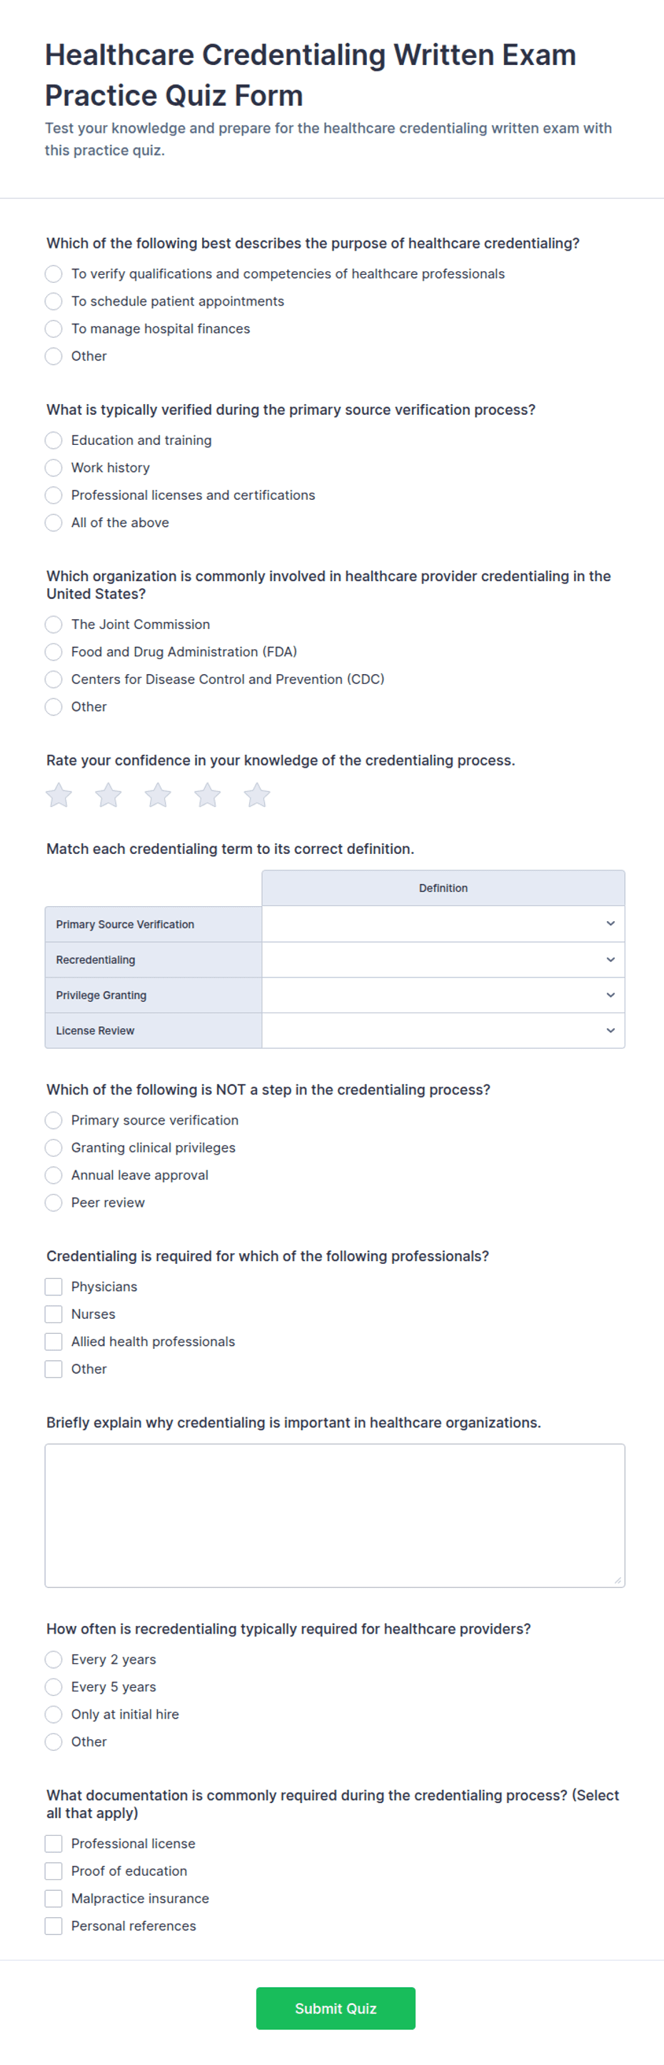Check the Personal references checkbox
Screen dimensions: 664x2065
coord(54,1926)
